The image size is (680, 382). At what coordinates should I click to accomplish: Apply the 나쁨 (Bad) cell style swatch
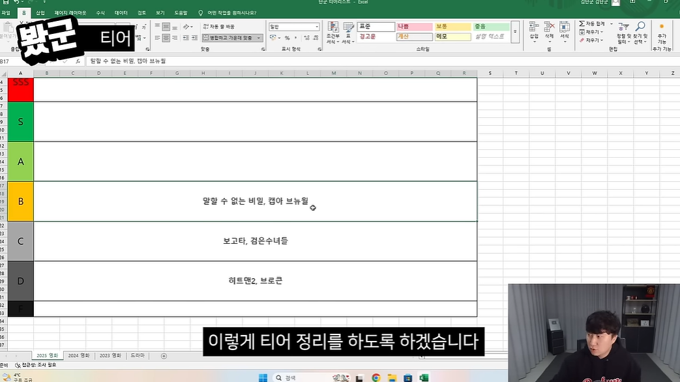click(414, 27)
